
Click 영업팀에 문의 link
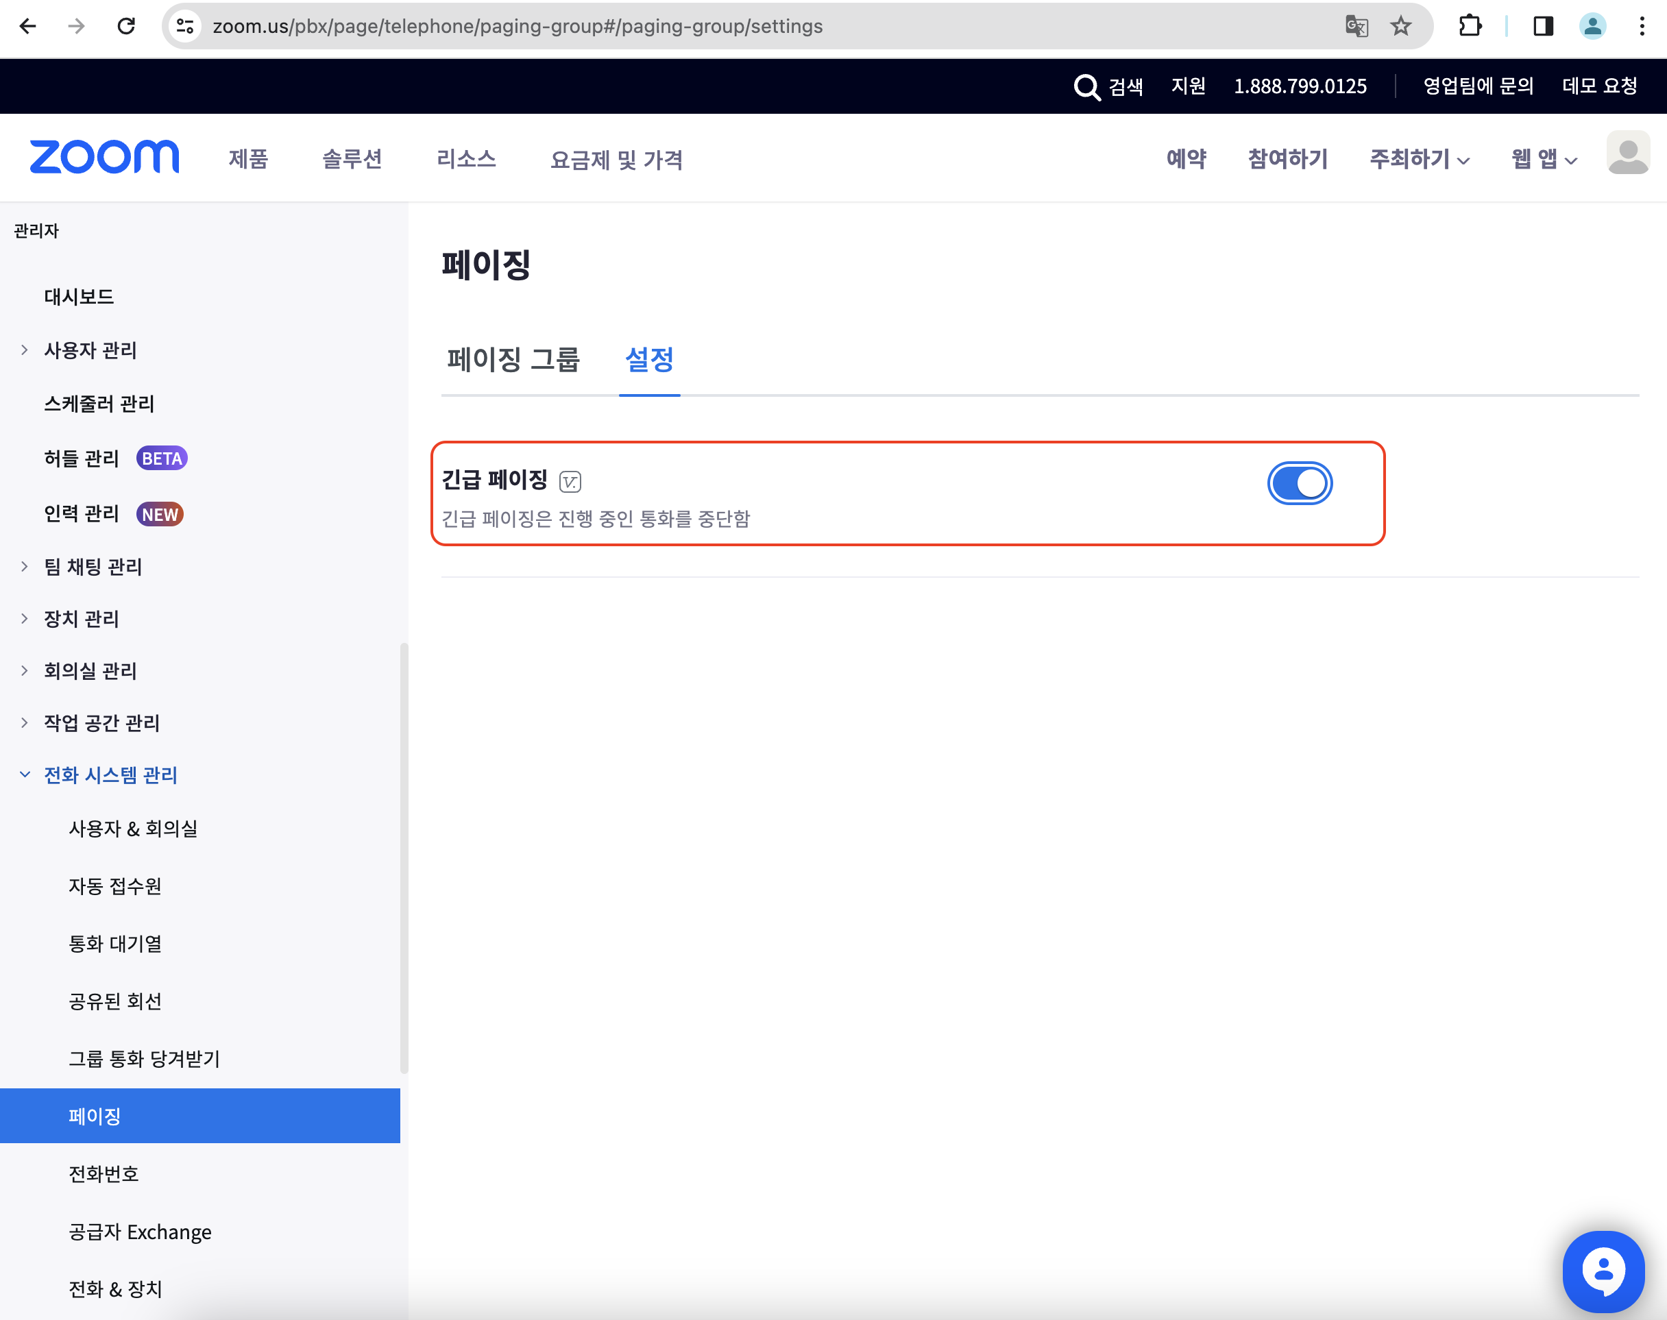[x=1478, y=86]
